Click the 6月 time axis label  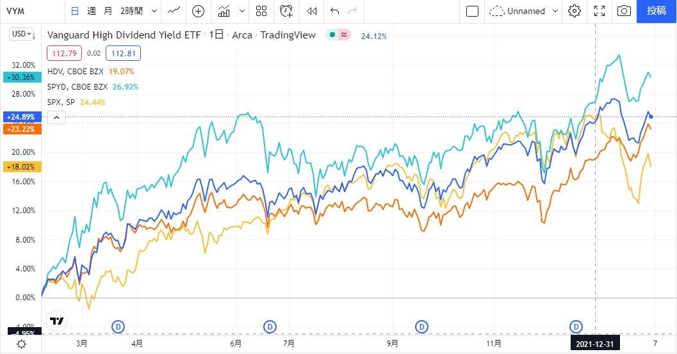pos(236,344)
